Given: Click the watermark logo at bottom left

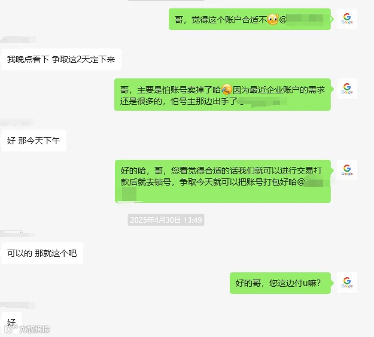Looking at the screenshot, I should click(27, 329).
